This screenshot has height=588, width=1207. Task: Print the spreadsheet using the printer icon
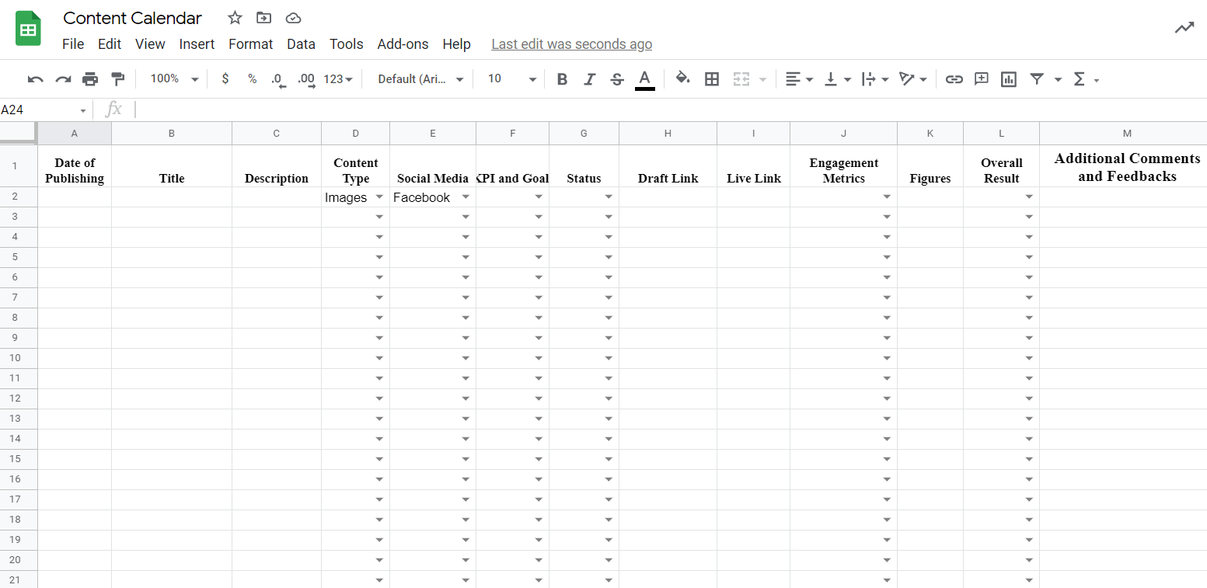pos(90,79)
